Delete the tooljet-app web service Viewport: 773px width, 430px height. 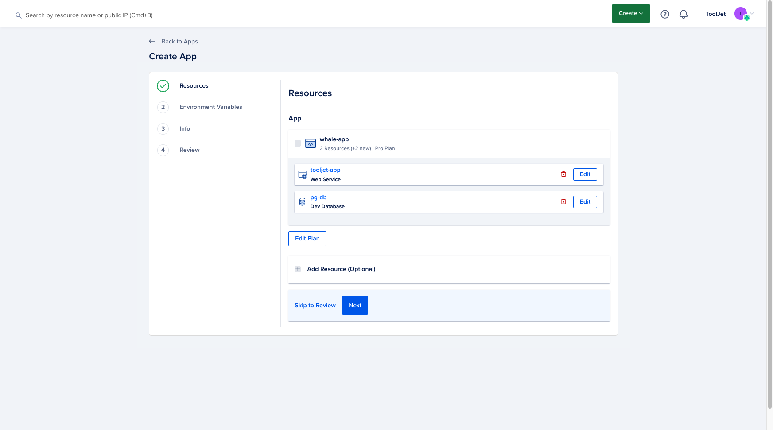click(x=563, y=174)
